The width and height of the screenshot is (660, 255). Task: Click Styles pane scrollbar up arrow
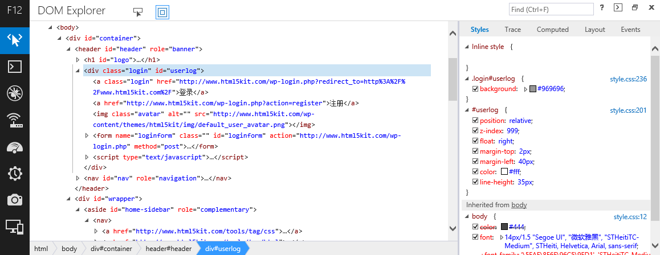coord(655,49)
